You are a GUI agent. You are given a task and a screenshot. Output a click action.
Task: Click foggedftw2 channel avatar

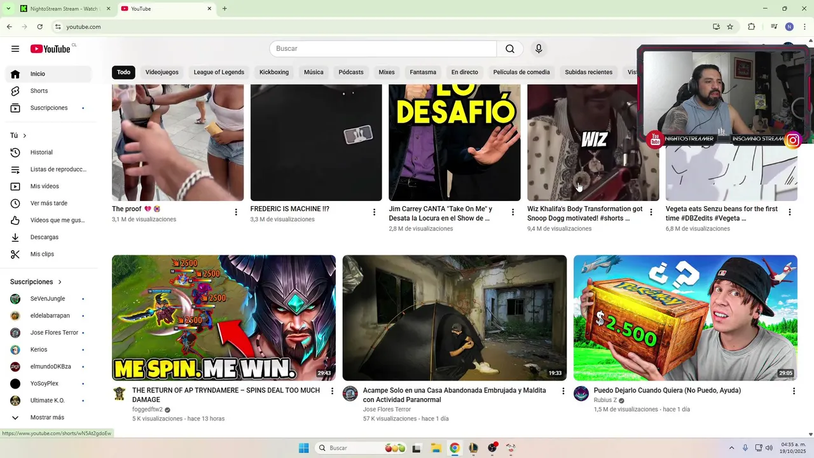[x=120, y=394]
